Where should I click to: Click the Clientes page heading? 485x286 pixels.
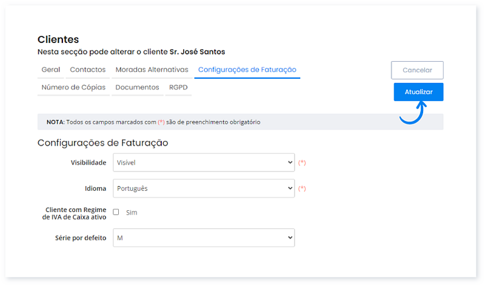coord(58,39)
